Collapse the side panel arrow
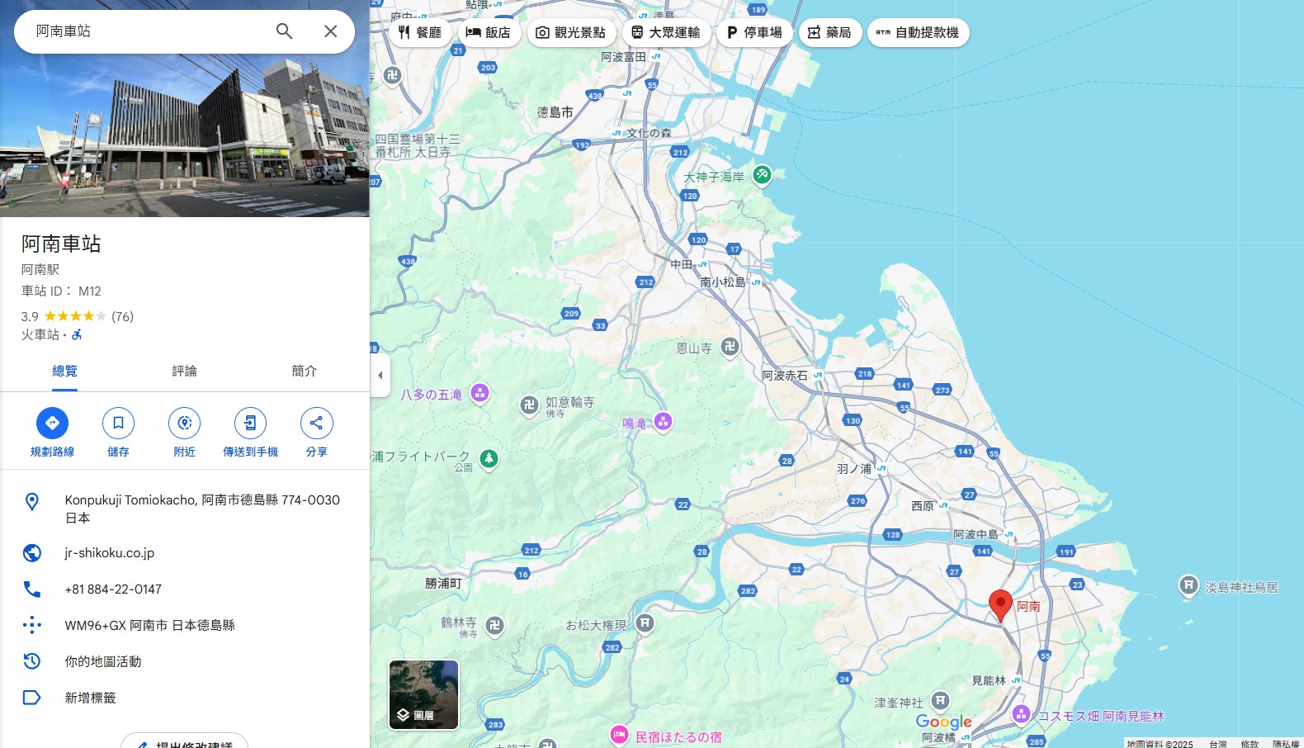Image resolution: width=1304 pixels, height=748 pixels. [x=380, y=375]
